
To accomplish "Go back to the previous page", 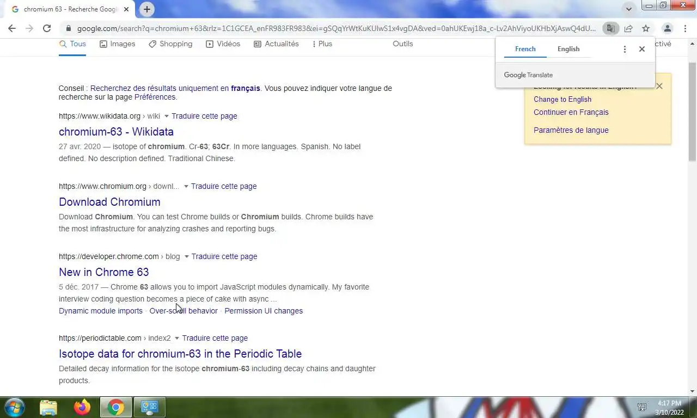I will coord(12,28).
